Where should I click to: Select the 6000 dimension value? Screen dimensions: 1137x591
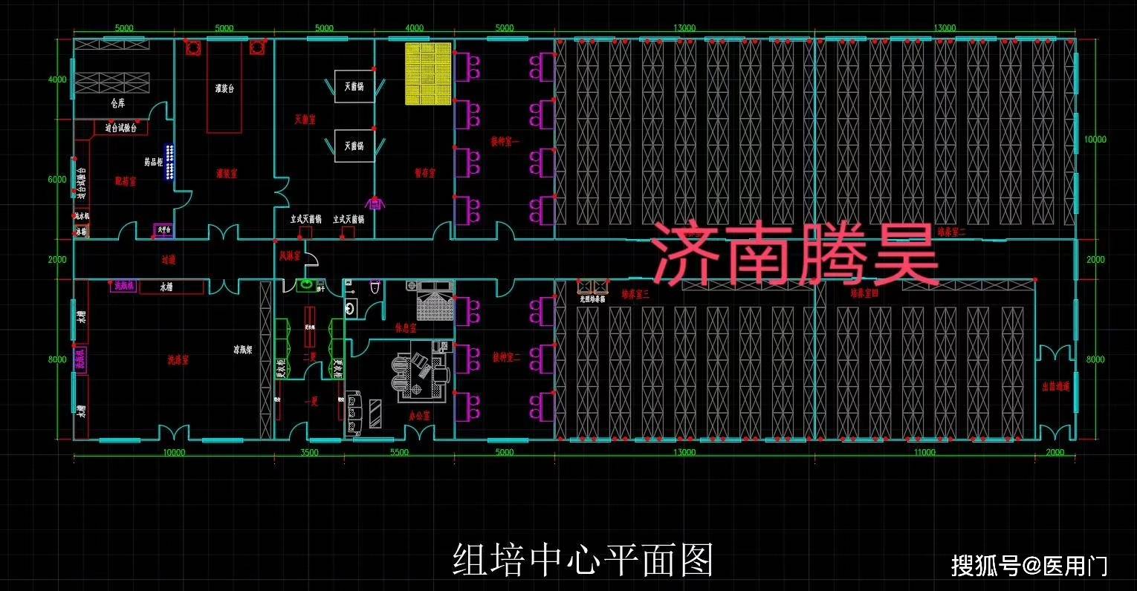click(x=57, y=179)
